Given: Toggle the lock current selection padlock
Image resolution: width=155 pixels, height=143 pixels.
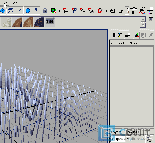Looking at the screenshot, I should coord(45,11).
